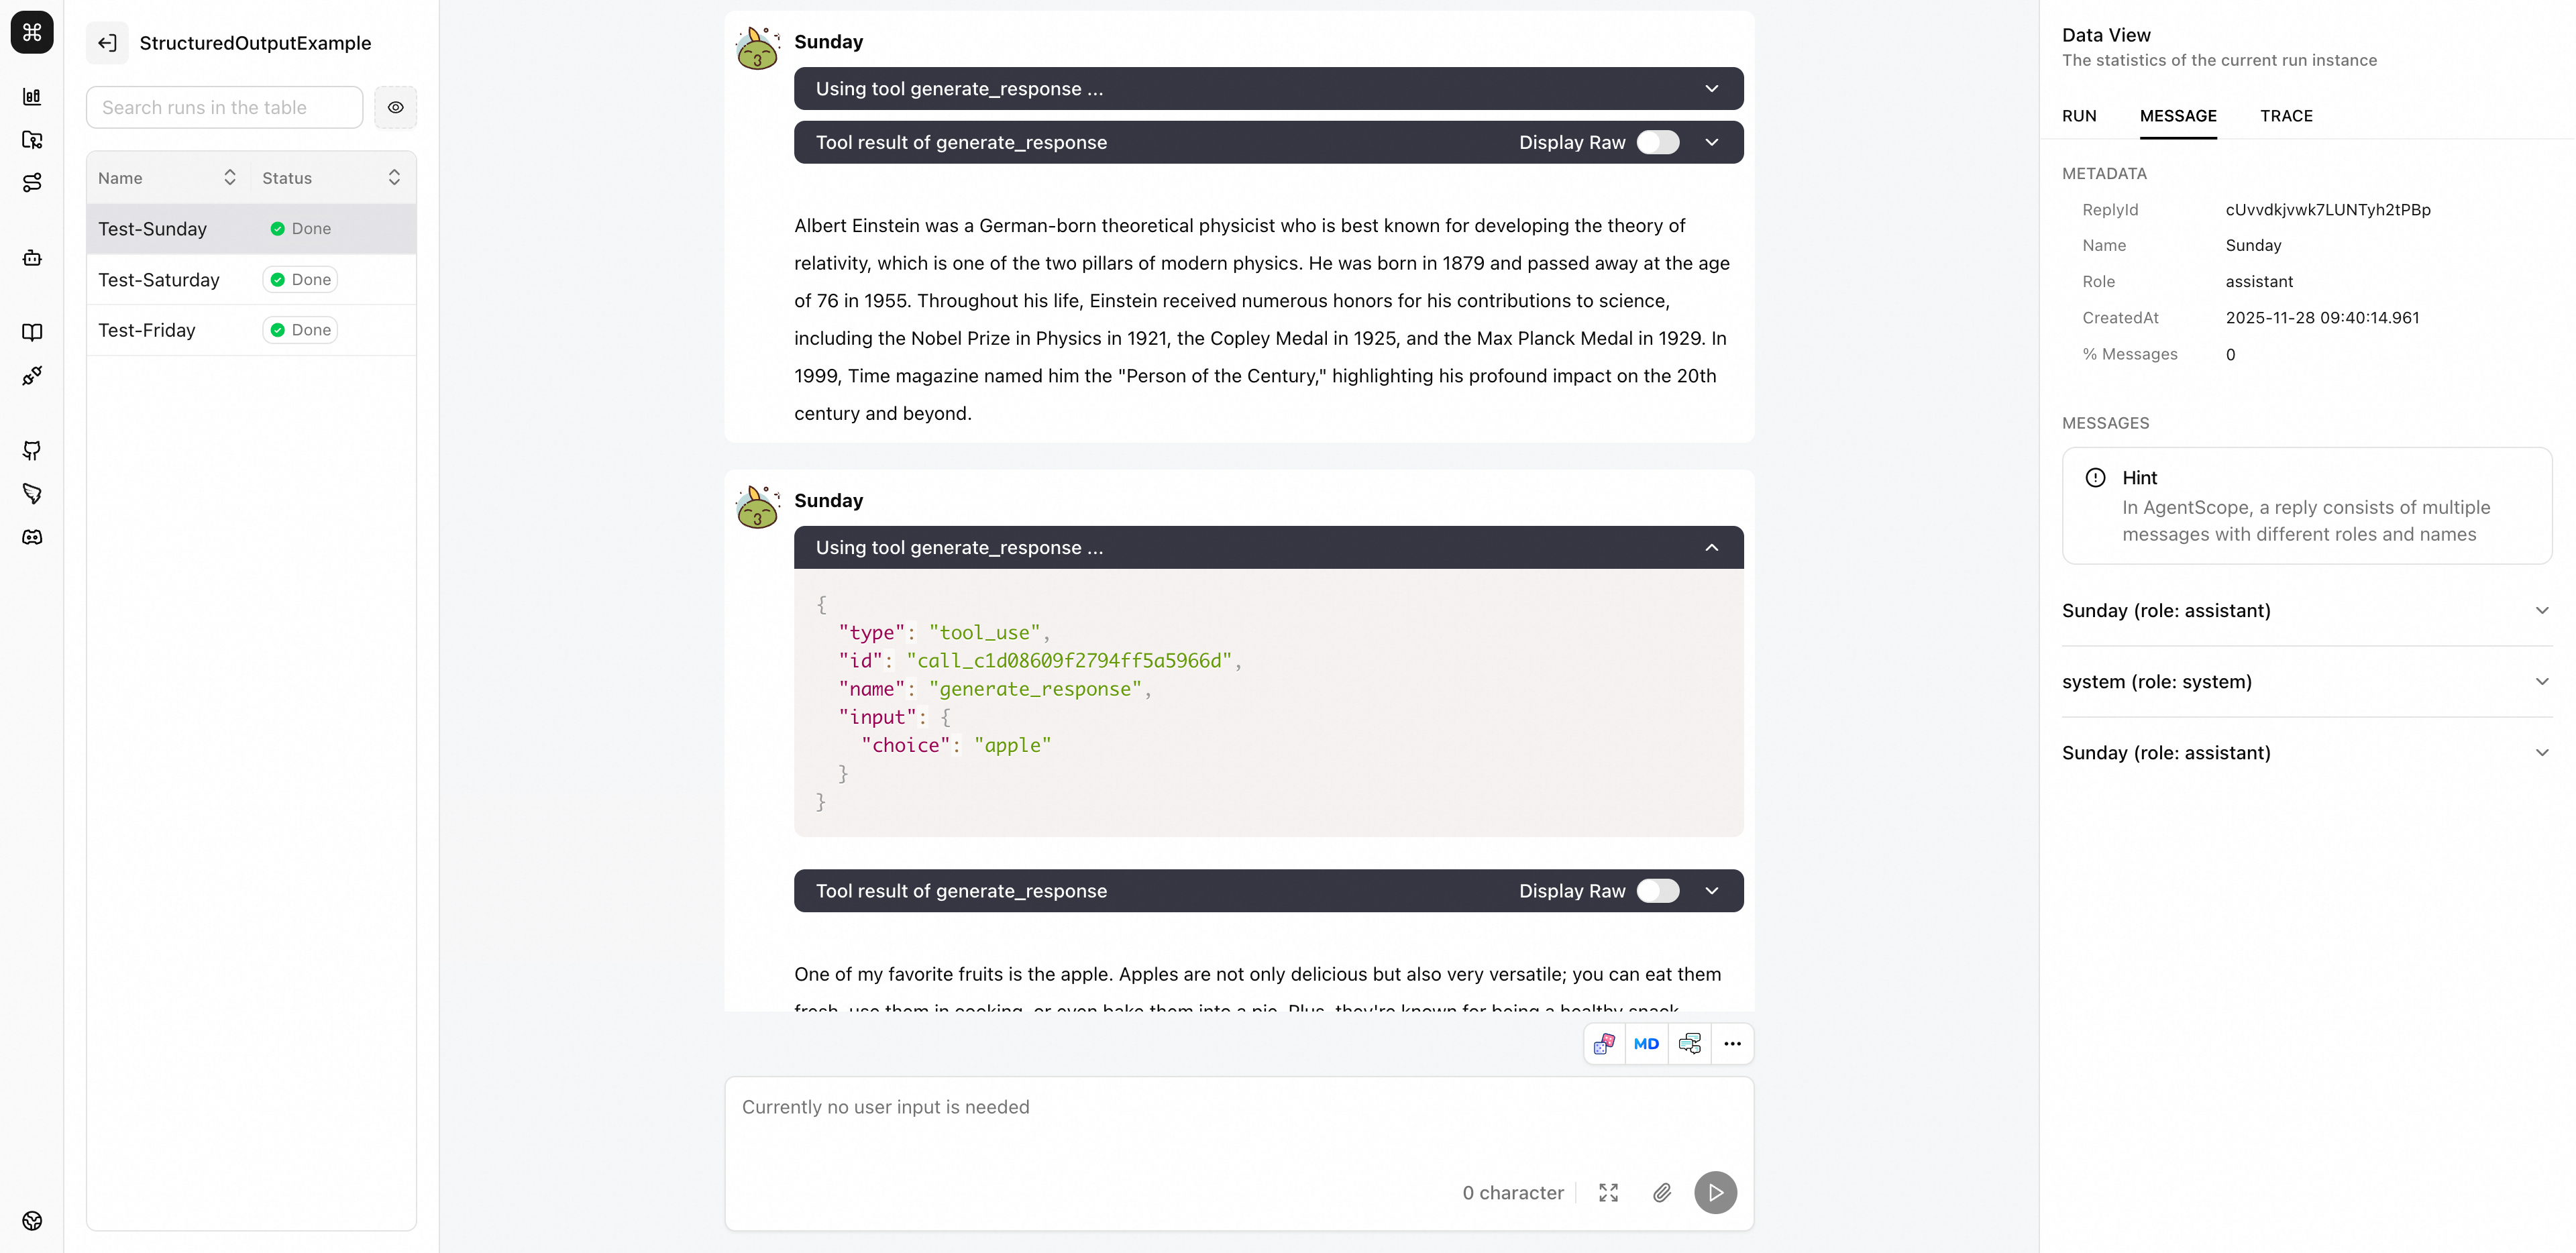The height and width of the screenshot is (1253, 2576).
Task: Click the MD markdown button
Action: 1646,1044
